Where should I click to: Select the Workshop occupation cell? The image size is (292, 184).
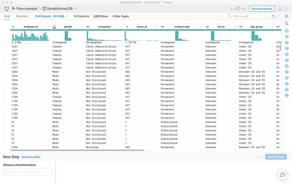104,147
